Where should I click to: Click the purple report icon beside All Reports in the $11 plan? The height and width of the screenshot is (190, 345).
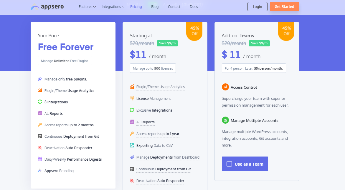(132, 122)
